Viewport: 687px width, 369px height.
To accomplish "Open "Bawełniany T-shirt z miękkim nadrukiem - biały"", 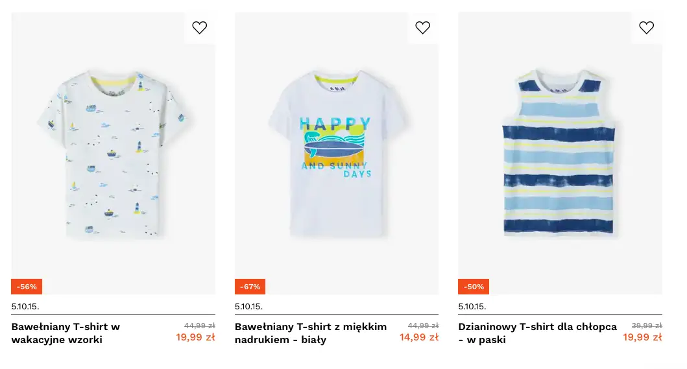I will pos(311,333).
